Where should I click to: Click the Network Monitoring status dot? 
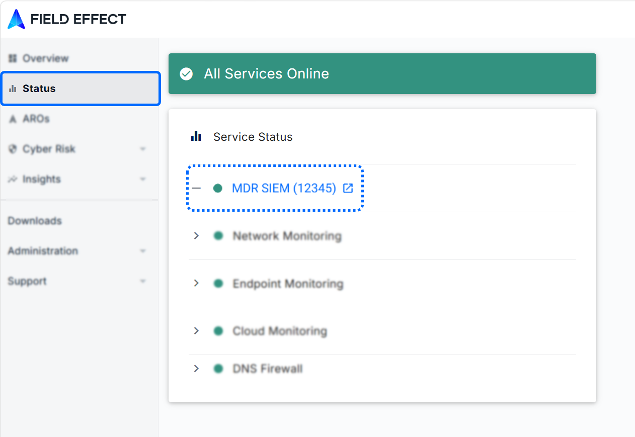218,236
